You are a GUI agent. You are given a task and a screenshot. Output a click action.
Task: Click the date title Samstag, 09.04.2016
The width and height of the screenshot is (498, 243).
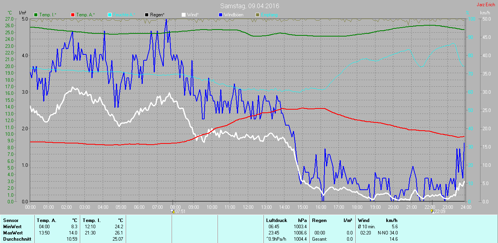point(249,6)
